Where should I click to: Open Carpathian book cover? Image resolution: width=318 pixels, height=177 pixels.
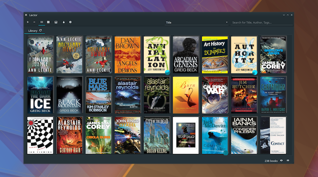coord(273,95)
